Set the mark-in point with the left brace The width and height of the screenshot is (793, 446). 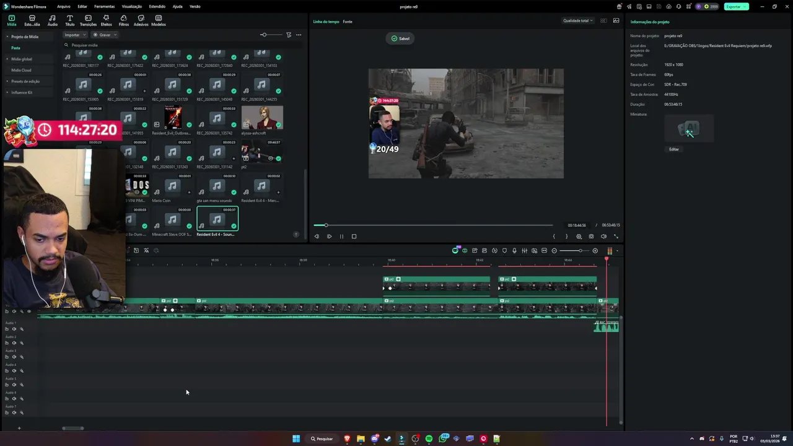tap(554, 236)
